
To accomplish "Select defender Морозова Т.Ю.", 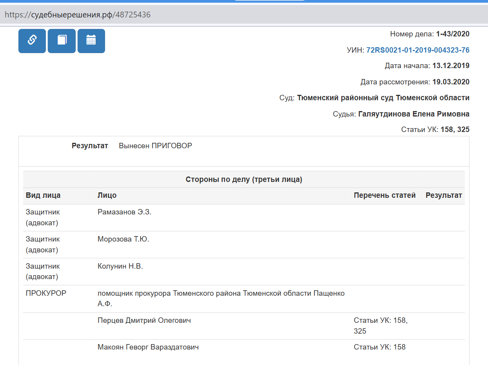I will [123, 239].
